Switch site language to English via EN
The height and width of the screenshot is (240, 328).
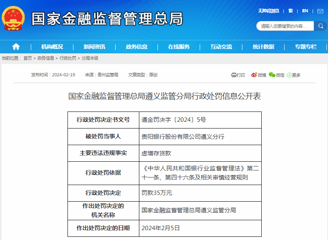[x=305, y=11]
